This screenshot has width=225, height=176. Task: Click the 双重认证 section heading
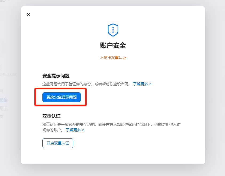coord(51,116)
